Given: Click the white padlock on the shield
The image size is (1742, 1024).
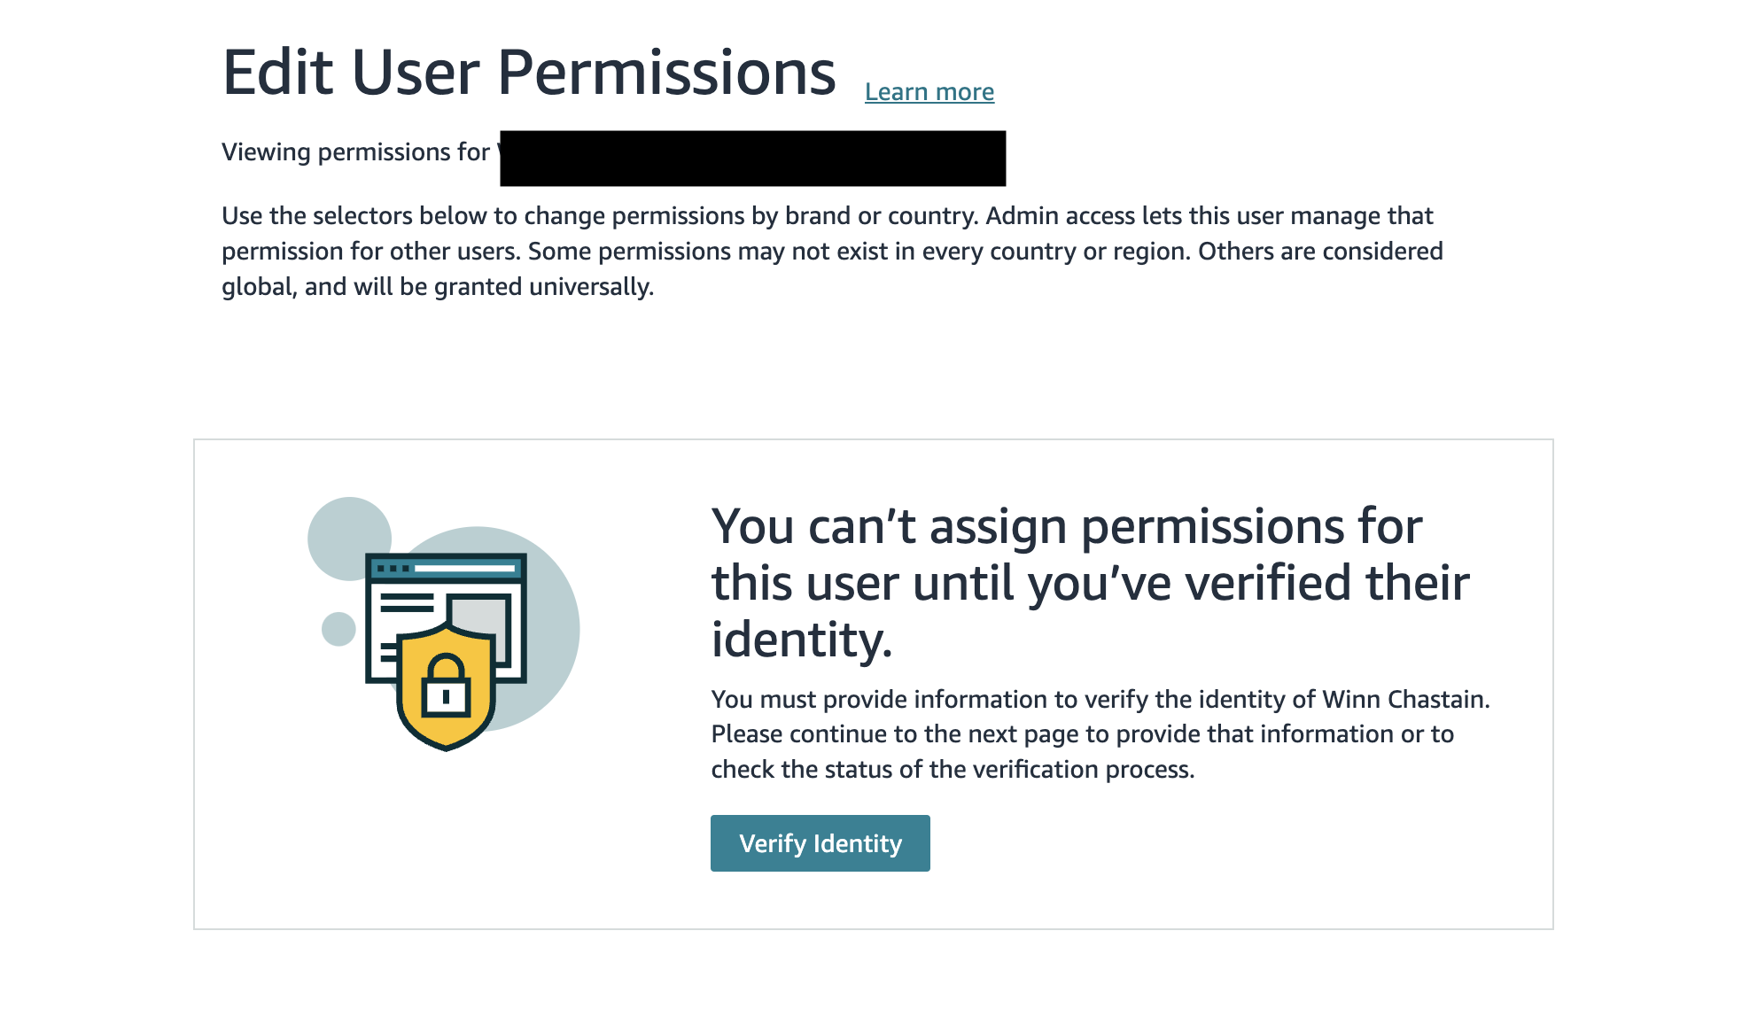Looking at the screenshot, I should pos(445,687).
